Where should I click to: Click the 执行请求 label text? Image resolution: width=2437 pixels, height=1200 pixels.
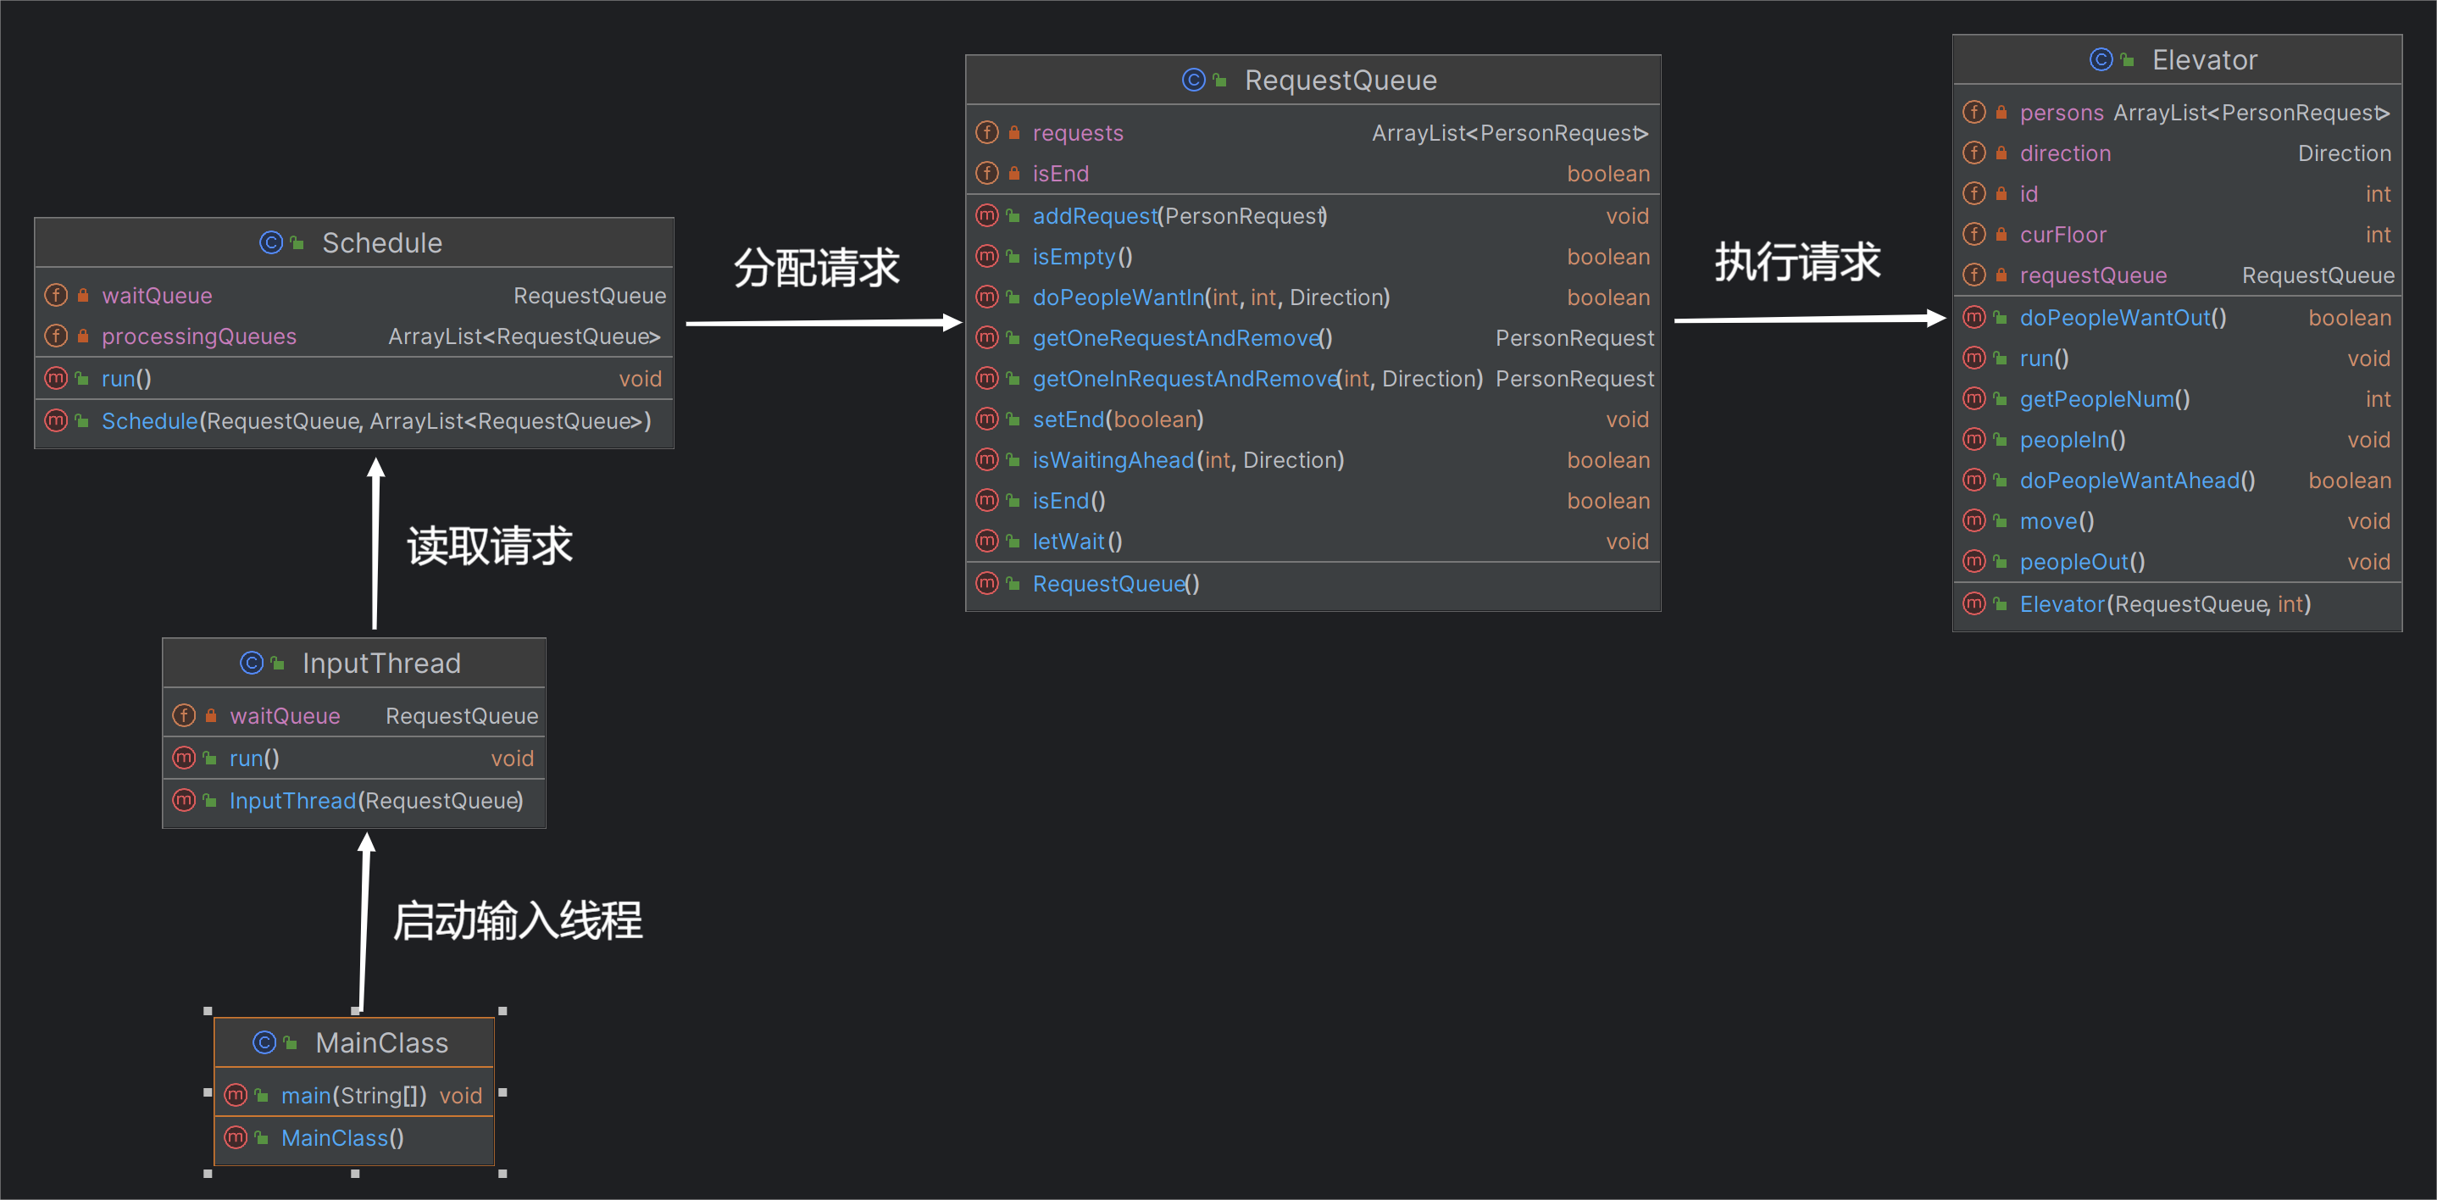click(x=1797, y=262)
